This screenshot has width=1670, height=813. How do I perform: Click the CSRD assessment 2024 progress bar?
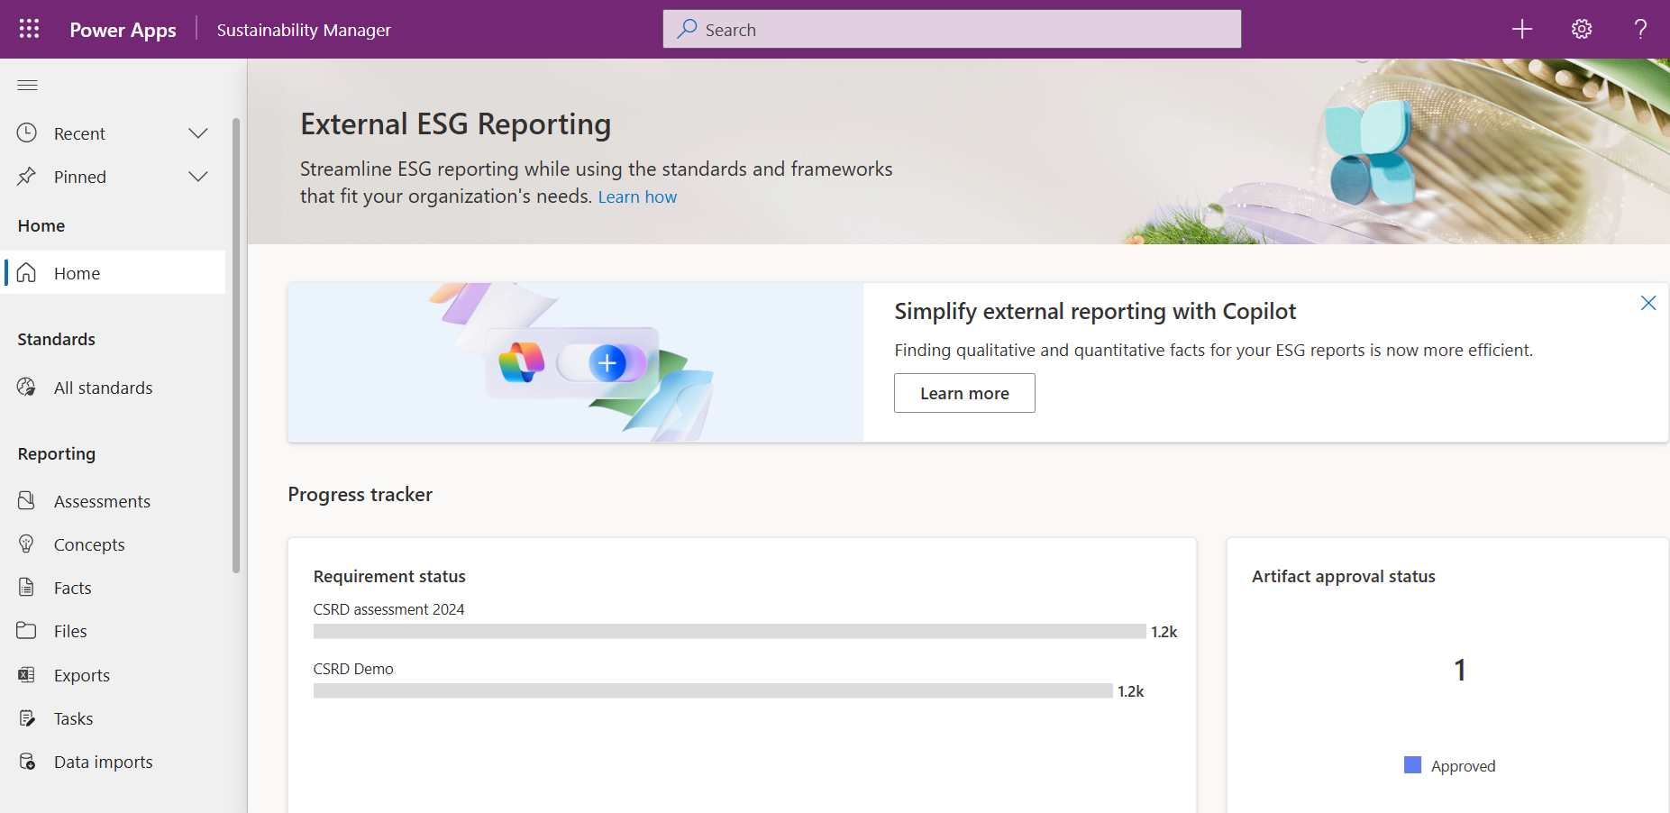click(730, 632)
